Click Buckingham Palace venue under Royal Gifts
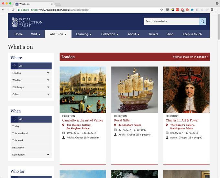The image size is (220, 178). point(130,125)
